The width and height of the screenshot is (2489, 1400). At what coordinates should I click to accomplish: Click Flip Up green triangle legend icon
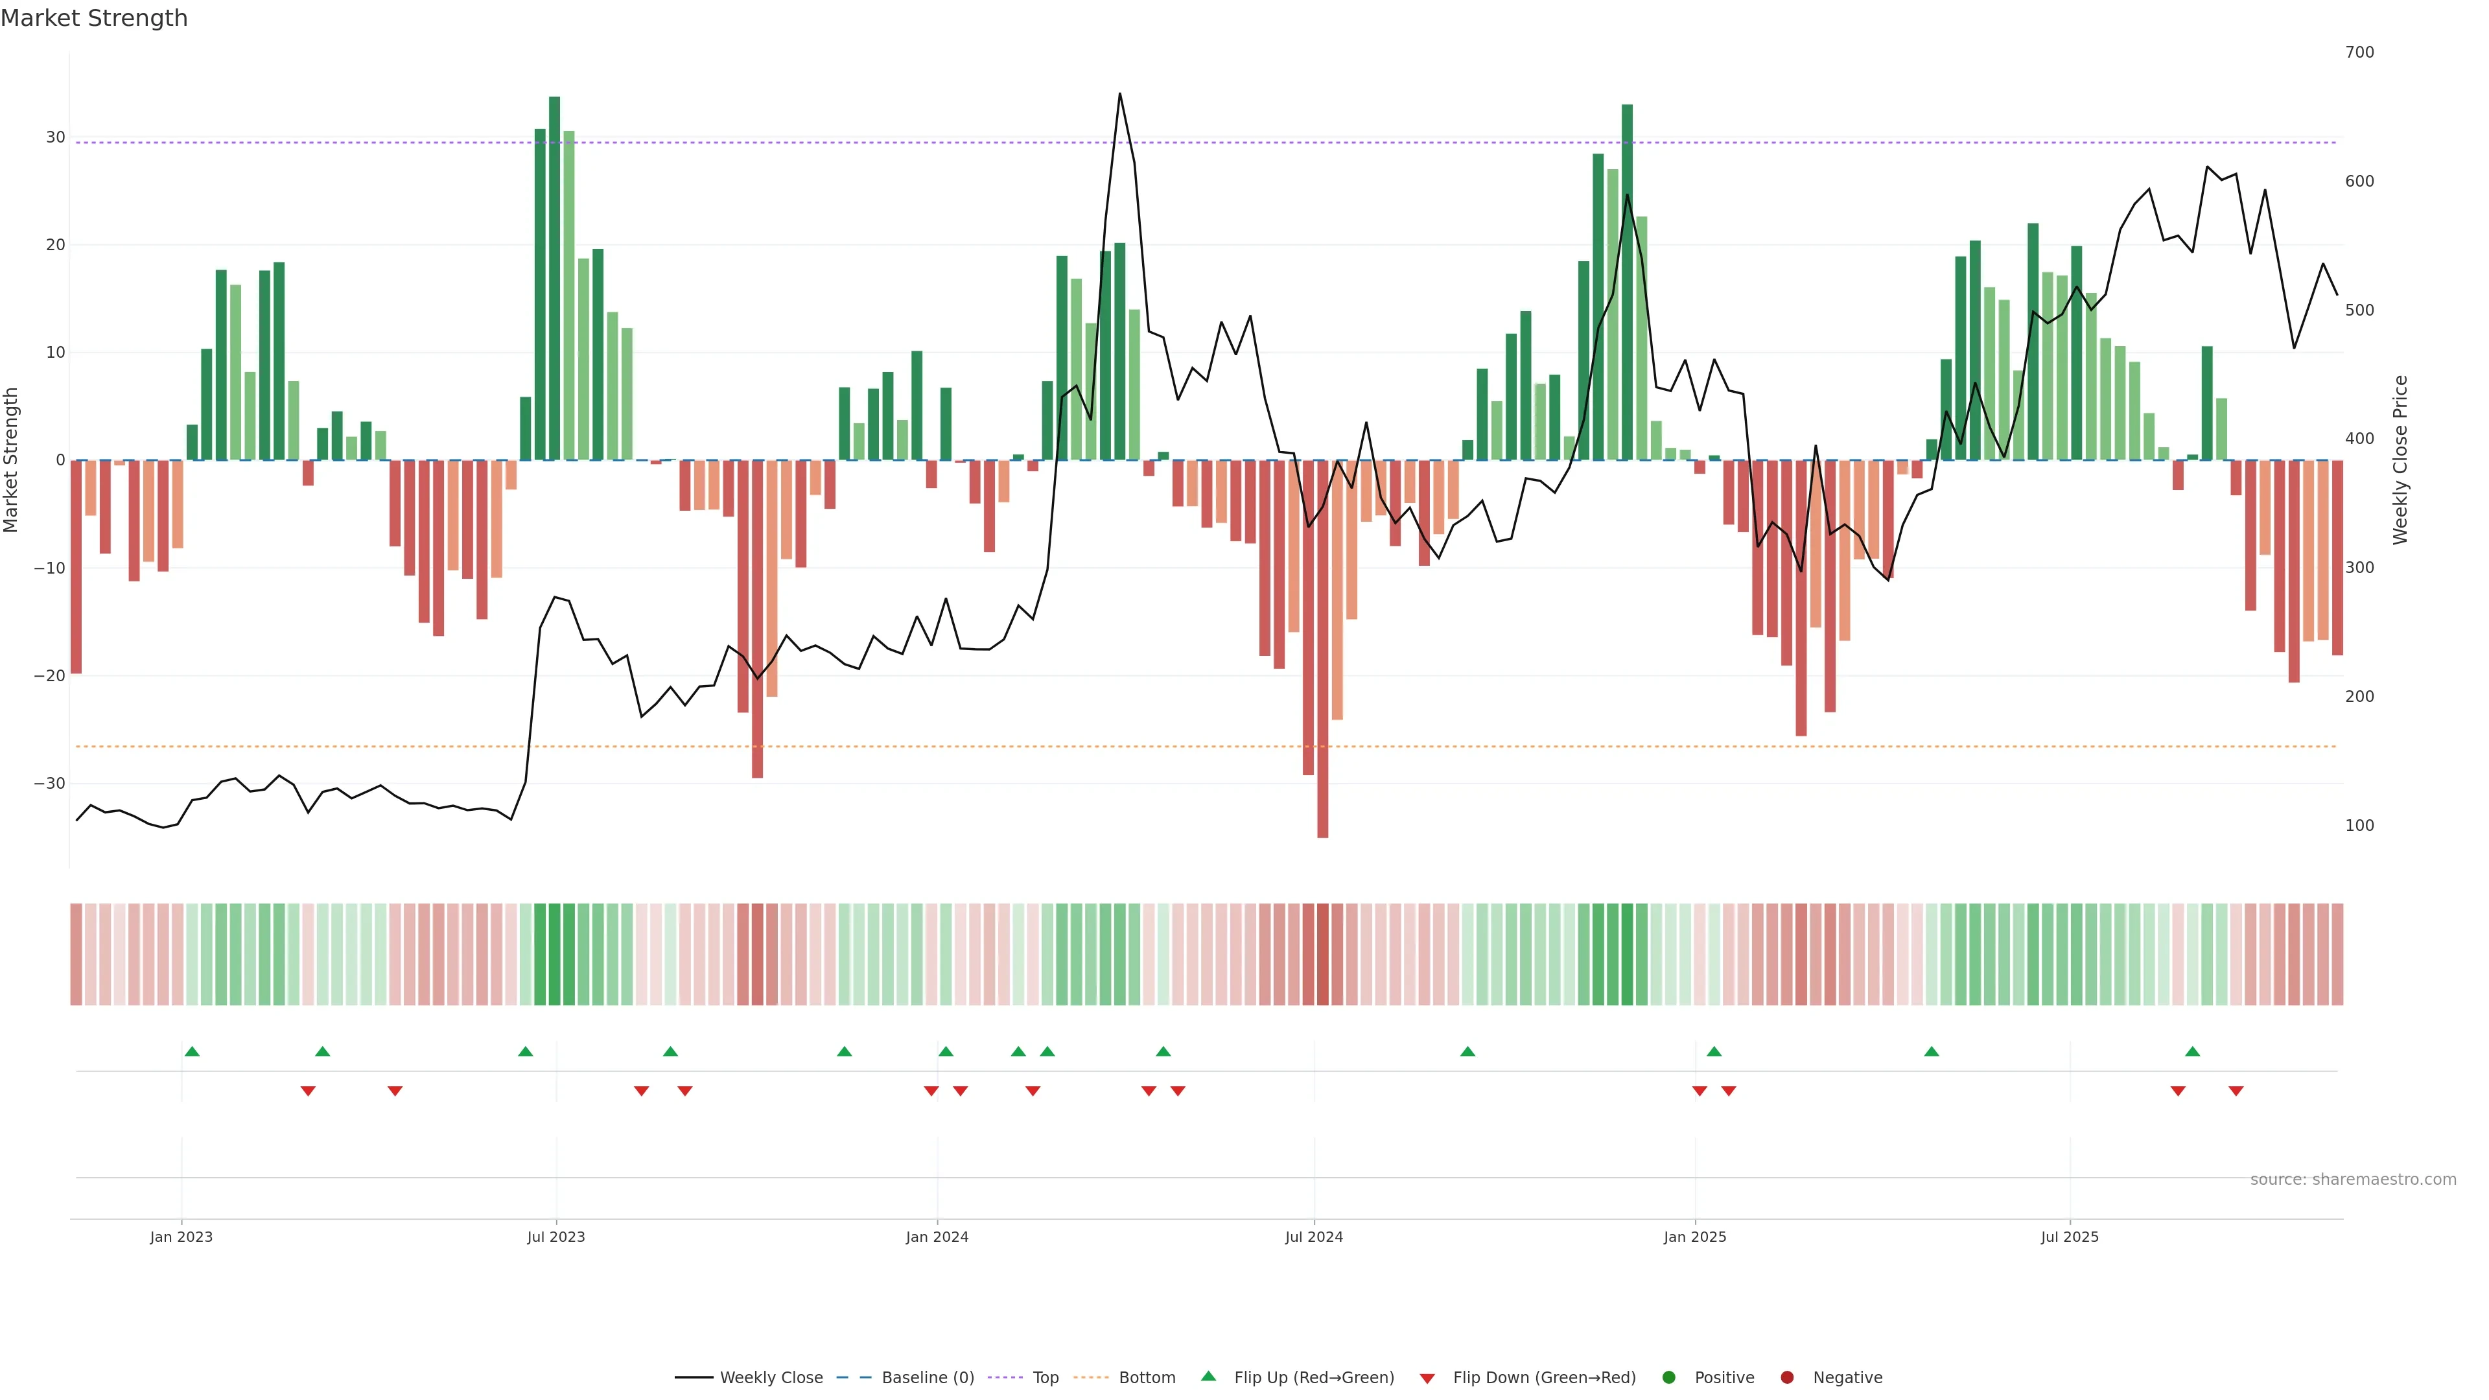pos(1208,1377)
